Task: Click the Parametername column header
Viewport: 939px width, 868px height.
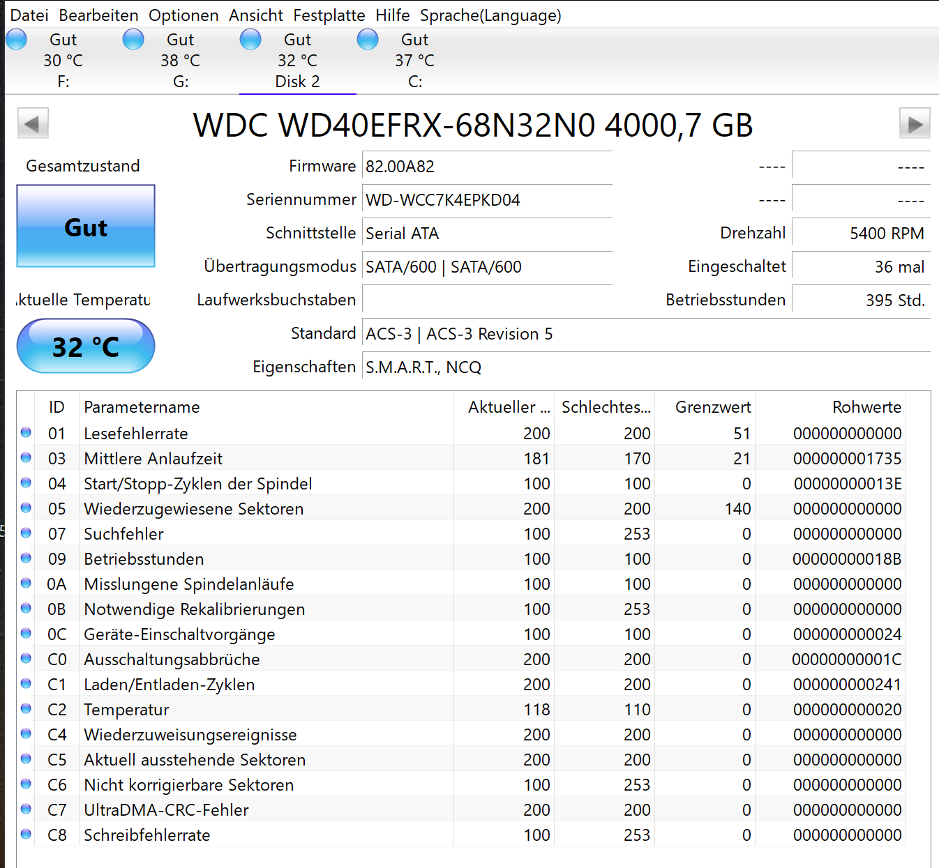Action: pos(266,407)
